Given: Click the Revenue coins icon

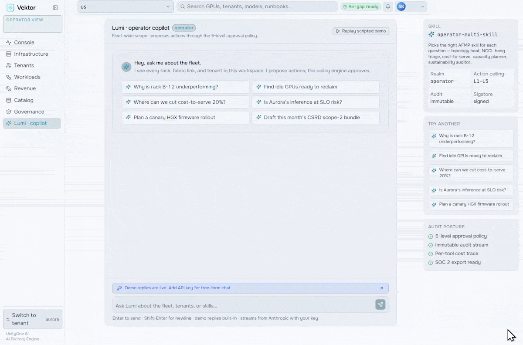Looking at the screenshot, I should point(9,88).
